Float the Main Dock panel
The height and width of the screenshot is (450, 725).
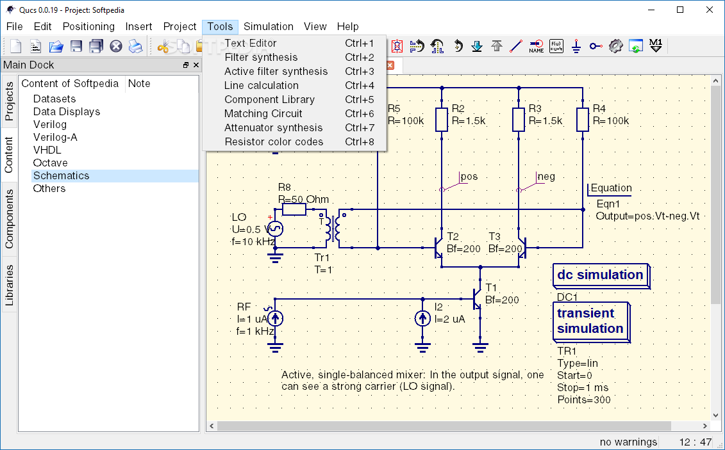pyautogui.click(x=186, y=65)
